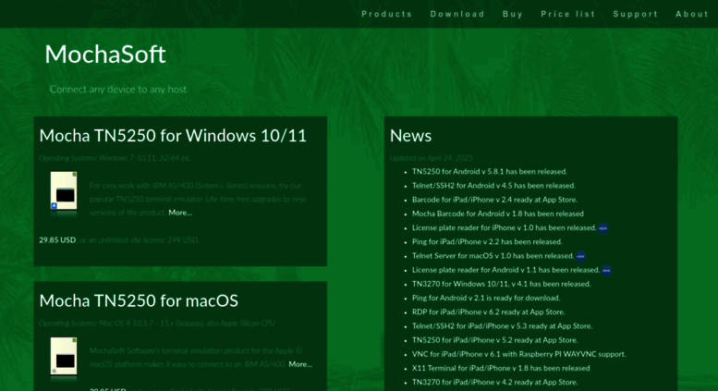Open Mocha TN5250 for macOS heading
Screen dimensions: 718x391
139,300
